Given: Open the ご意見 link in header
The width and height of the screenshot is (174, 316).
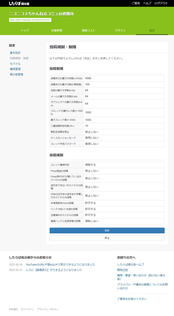Looking at the screenshot, I should pyautogui.click(x=136, y=3).
